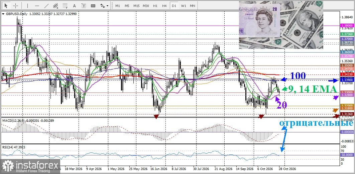Select the Cursor pointer tool
Screen dimensions: 355x174
pos(6,6)
